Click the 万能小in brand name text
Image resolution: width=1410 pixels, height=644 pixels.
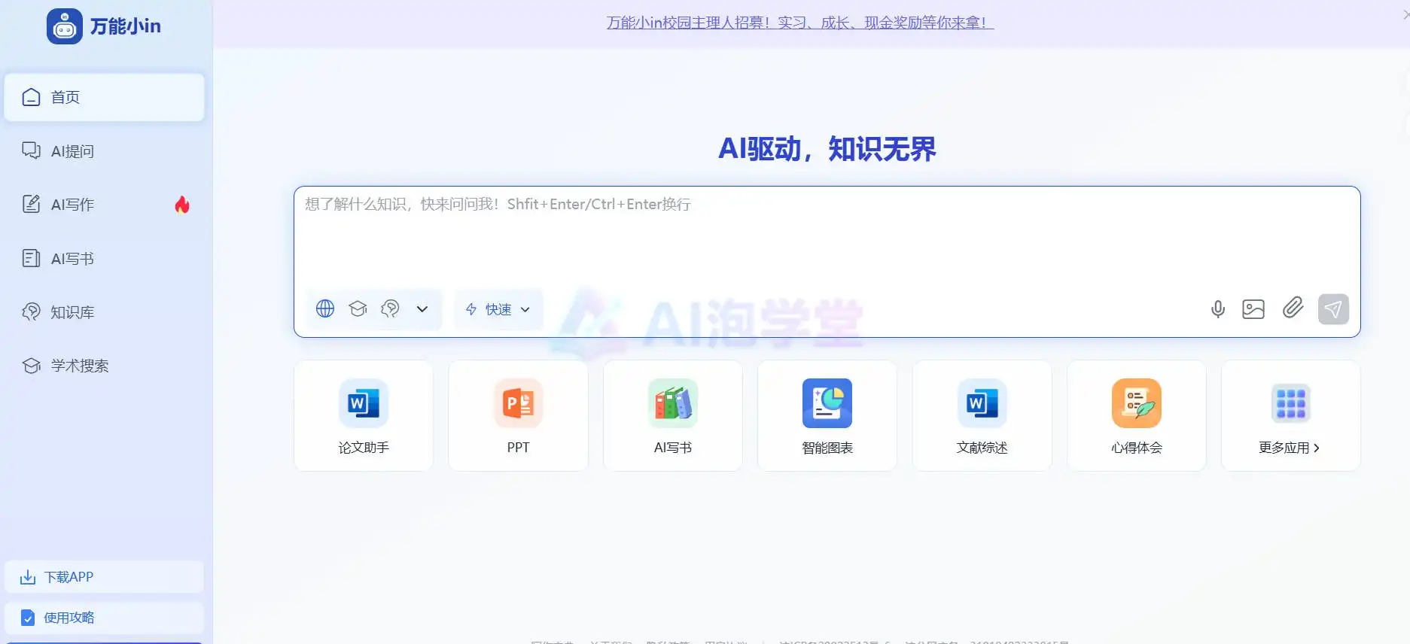click(x=126, y=26)
